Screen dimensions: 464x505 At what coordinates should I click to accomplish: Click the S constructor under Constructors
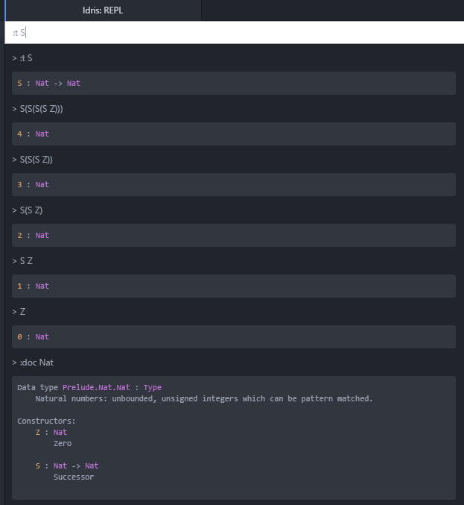coord(38,465)
